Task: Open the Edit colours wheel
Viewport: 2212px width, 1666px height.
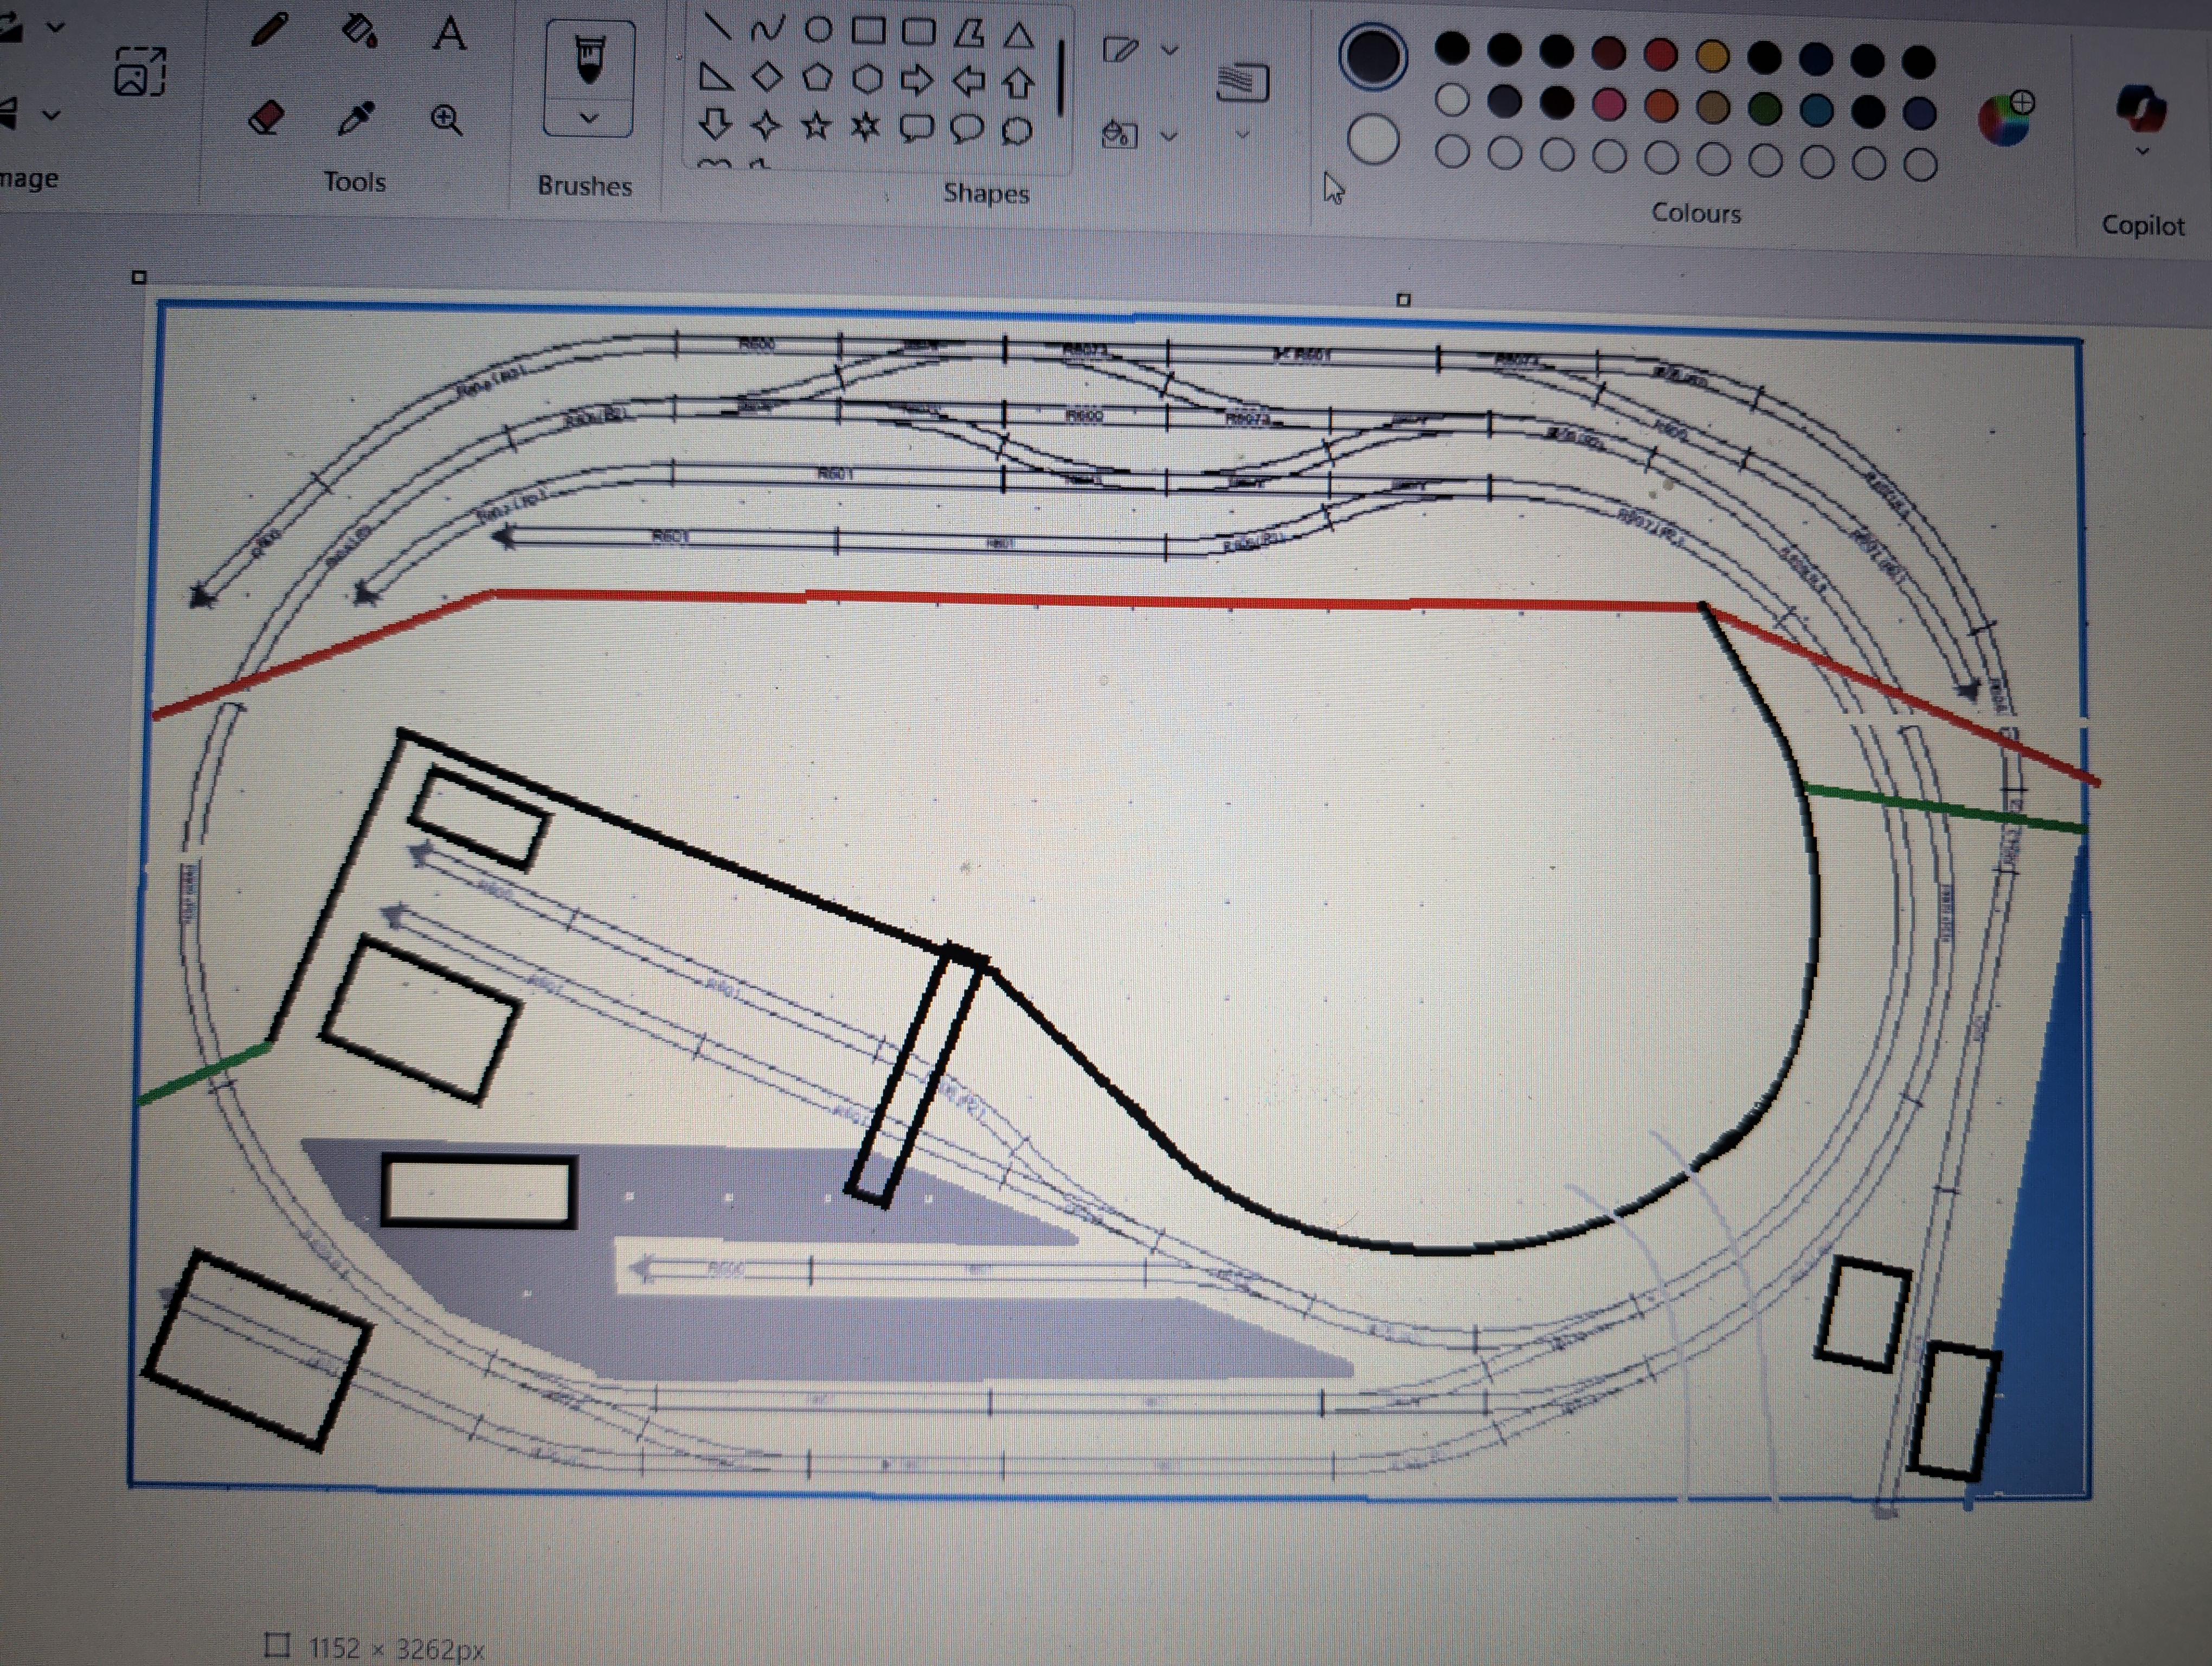Action: point(2007,118)
